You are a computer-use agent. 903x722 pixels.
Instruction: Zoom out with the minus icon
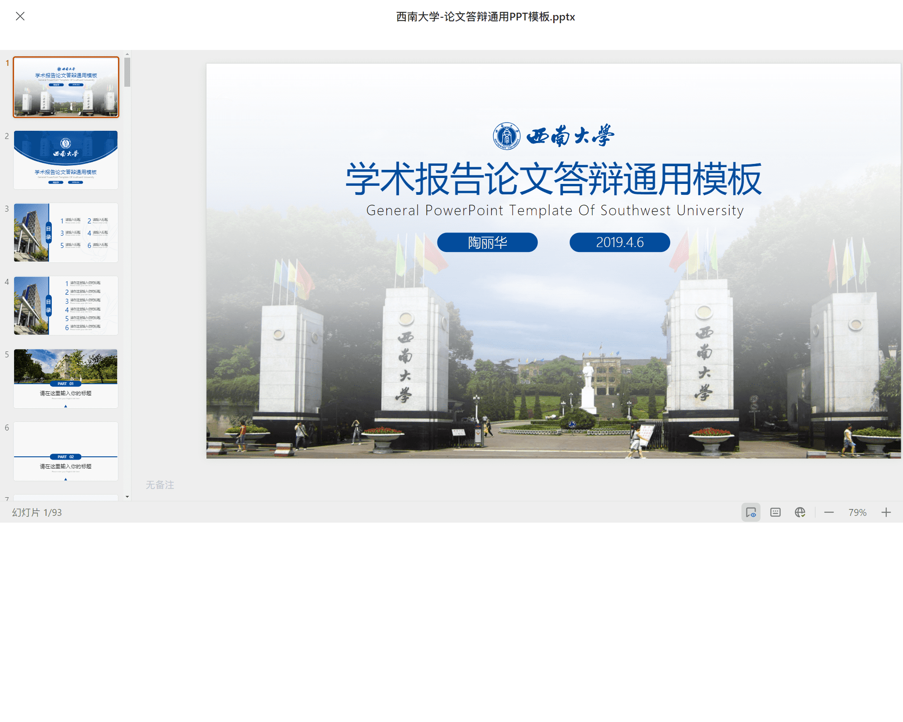tap(829, 512)
